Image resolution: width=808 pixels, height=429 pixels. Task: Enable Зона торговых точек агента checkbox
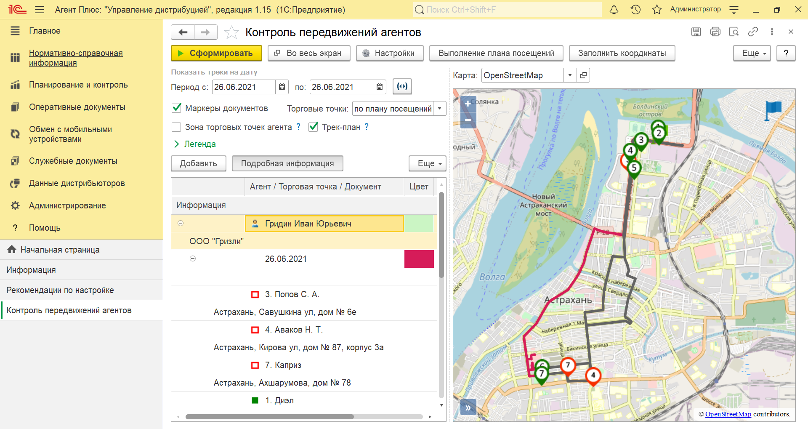[x=177, y=127]
